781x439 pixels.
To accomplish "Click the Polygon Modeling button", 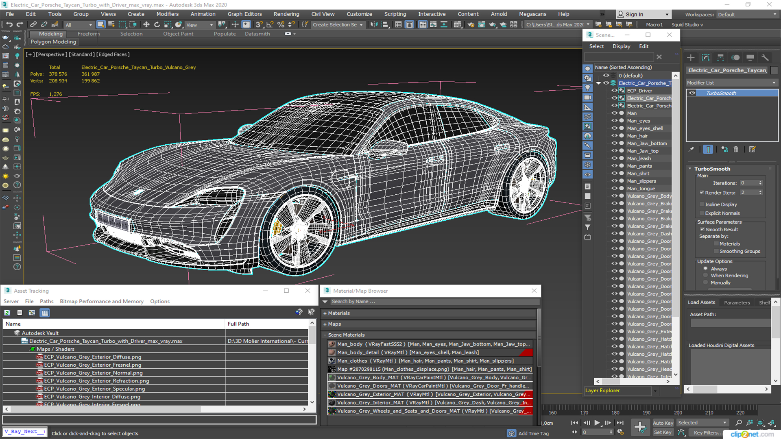I will 53,41.
